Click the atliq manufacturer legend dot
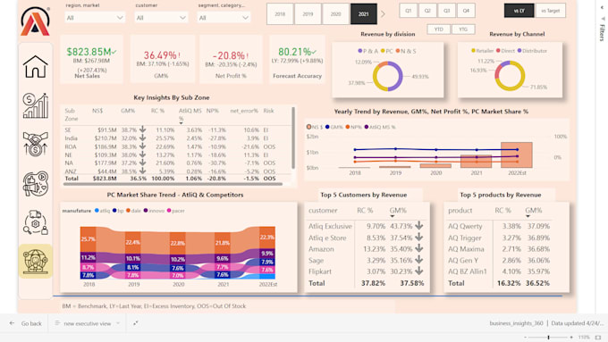Screen dimensions: 608x342 coord(97,211)
